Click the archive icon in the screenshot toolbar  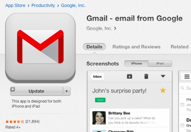pyautogui.click(x=129, y=77)
